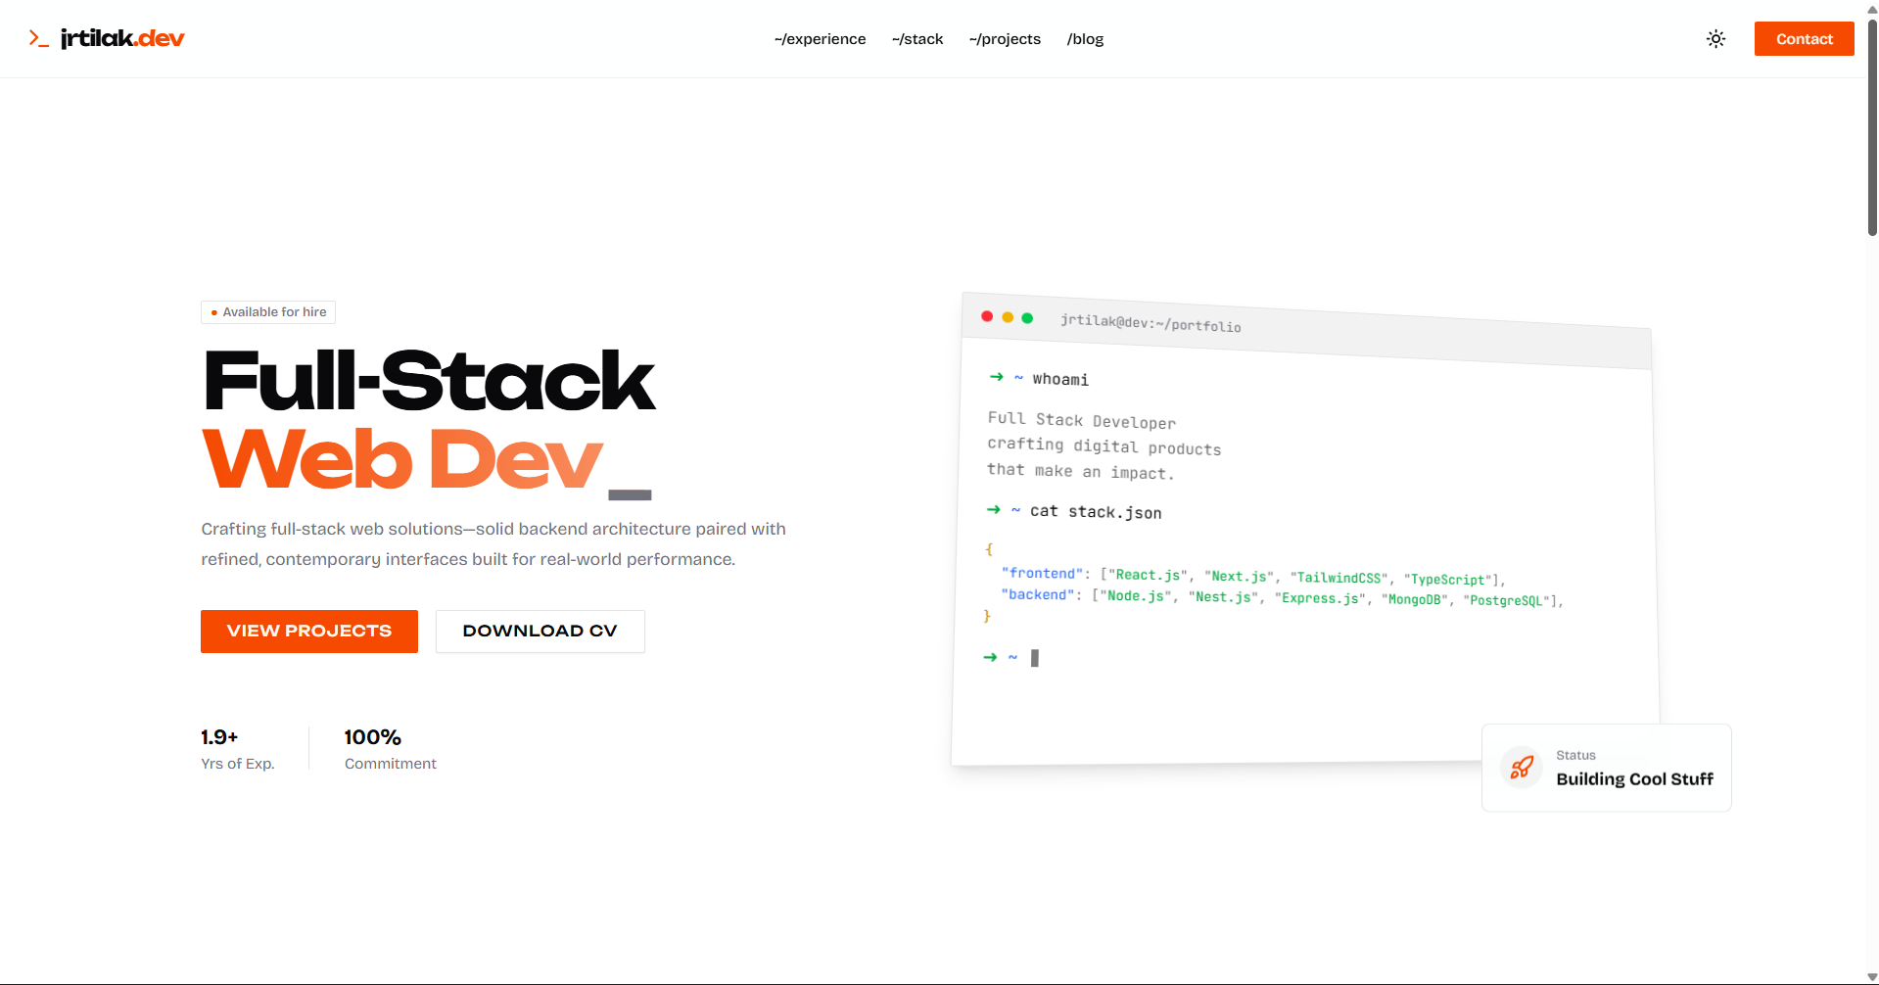Click the terminal prompt logo icon
This screenshot has height=985, width=1879.
click(38, 38)
